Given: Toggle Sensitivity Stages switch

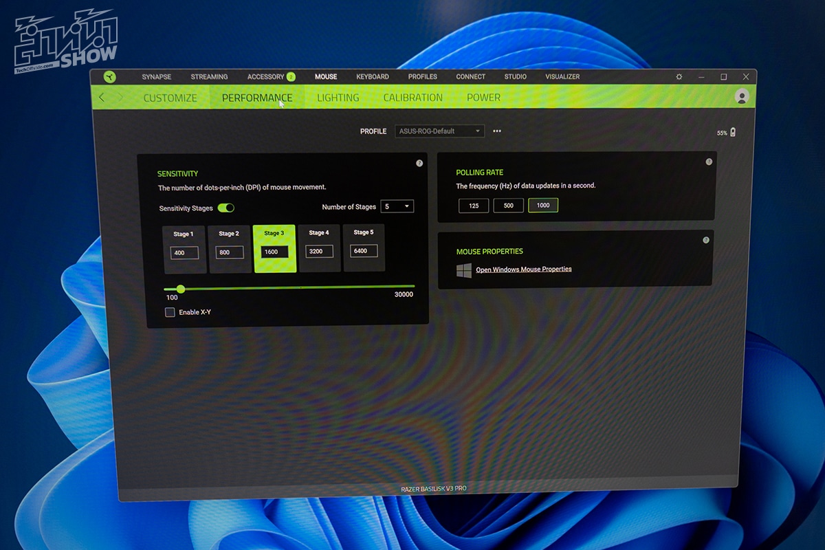Looking at the screenshot, I should coord(226,208).
